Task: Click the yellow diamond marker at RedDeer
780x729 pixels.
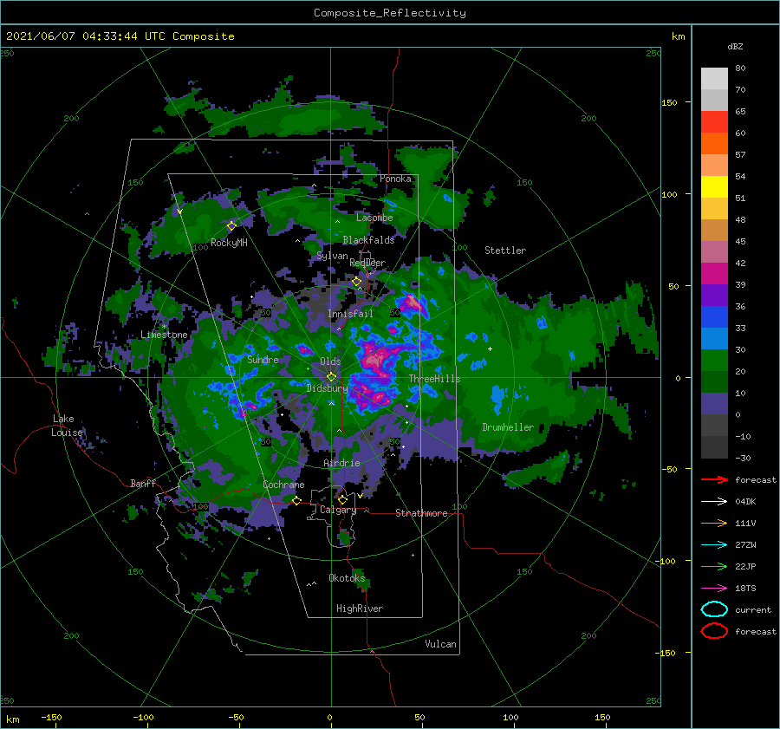Action: [356, 282]
